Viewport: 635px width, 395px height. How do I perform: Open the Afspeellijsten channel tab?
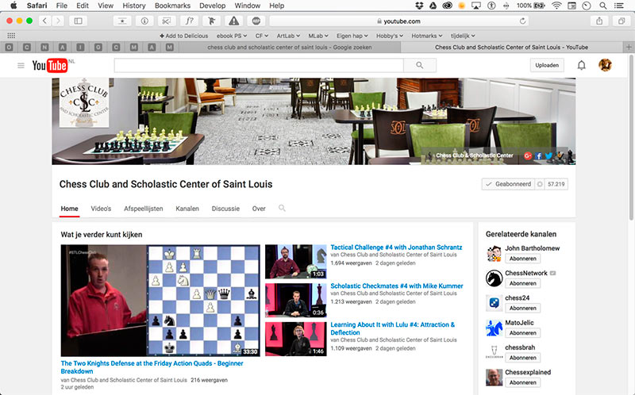point(144,209)
